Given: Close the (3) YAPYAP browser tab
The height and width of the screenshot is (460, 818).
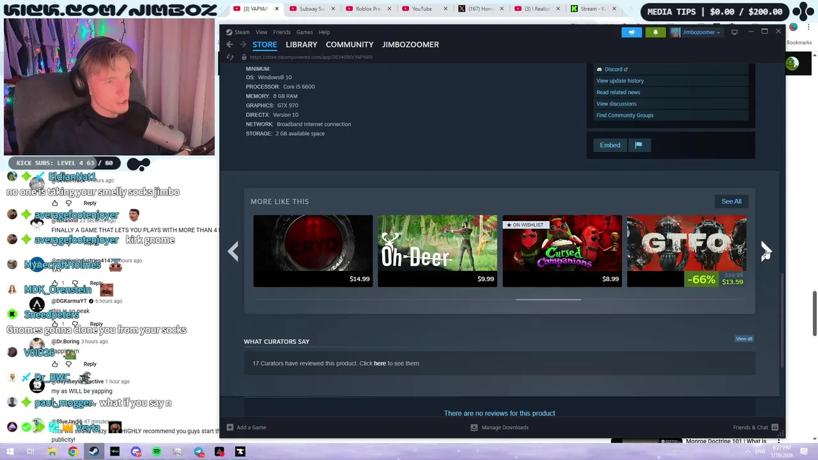Looking at the screenshot, I should click(277, 9).
